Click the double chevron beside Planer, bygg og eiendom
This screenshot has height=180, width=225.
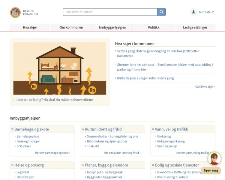point(82,165)
